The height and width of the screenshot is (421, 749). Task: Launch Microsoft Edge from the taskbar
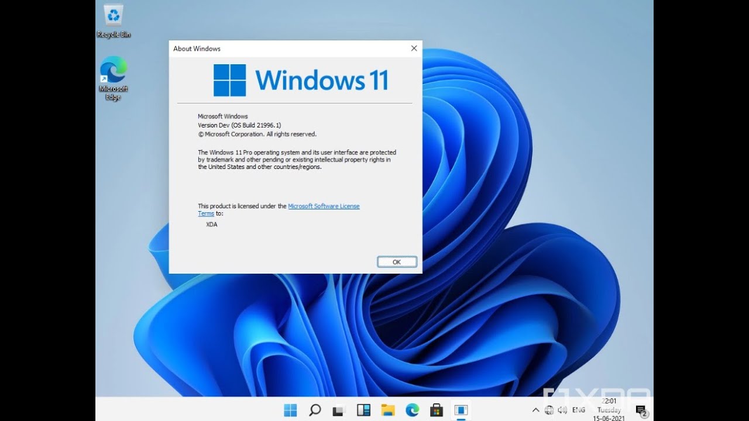pos(412,410)
